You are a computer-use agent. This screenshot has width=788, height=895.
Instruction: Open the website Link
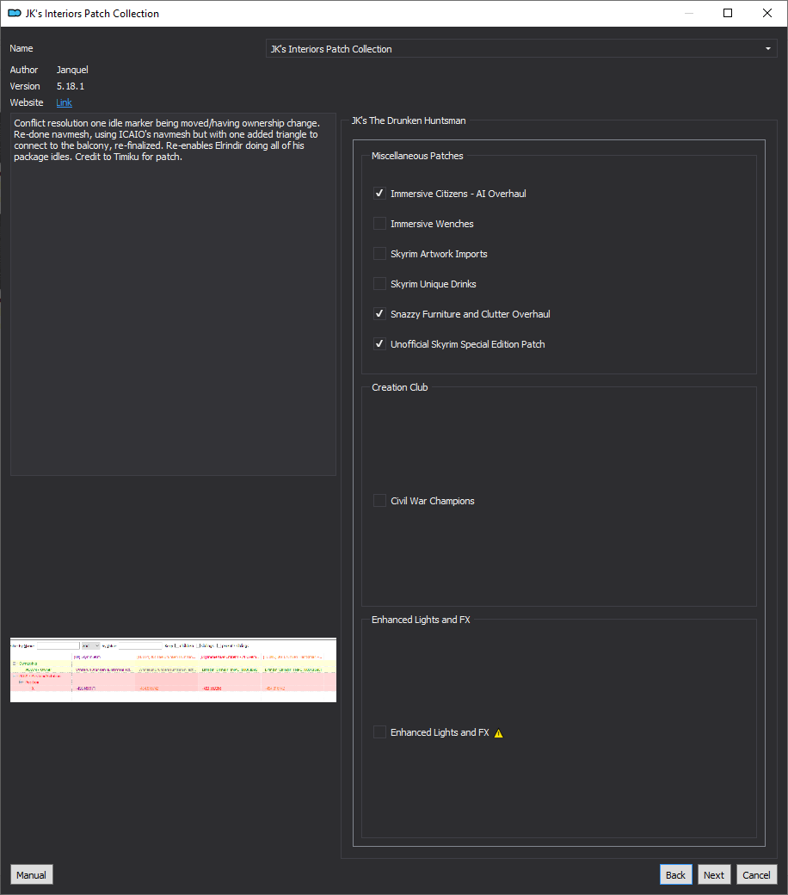click(64, 102)
